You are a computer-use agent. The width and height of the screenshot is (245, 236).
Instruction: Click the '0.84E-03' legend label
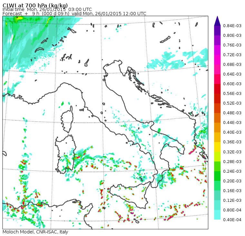(232, 26)
